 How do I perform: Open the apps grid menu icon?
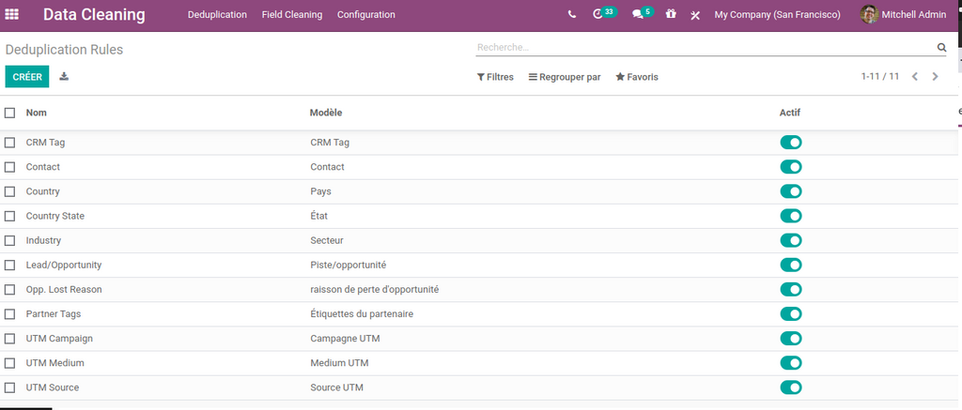12,15
